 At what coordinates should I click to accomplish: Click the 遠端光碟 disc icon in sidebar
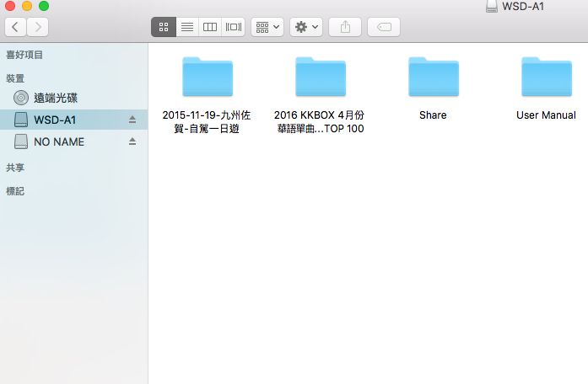pos(21,98)
